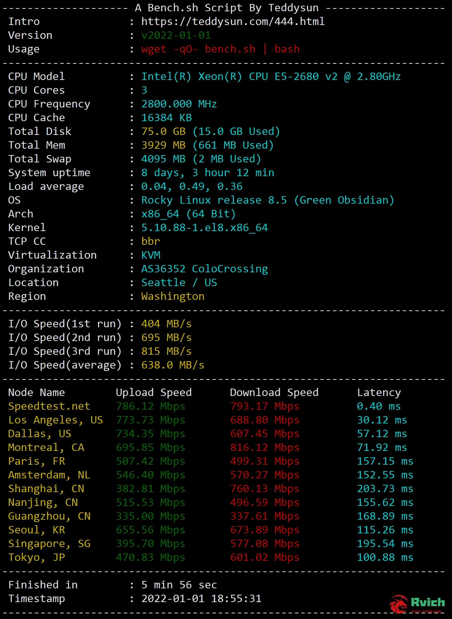Click the Download Speed column header

coord(274,392)
